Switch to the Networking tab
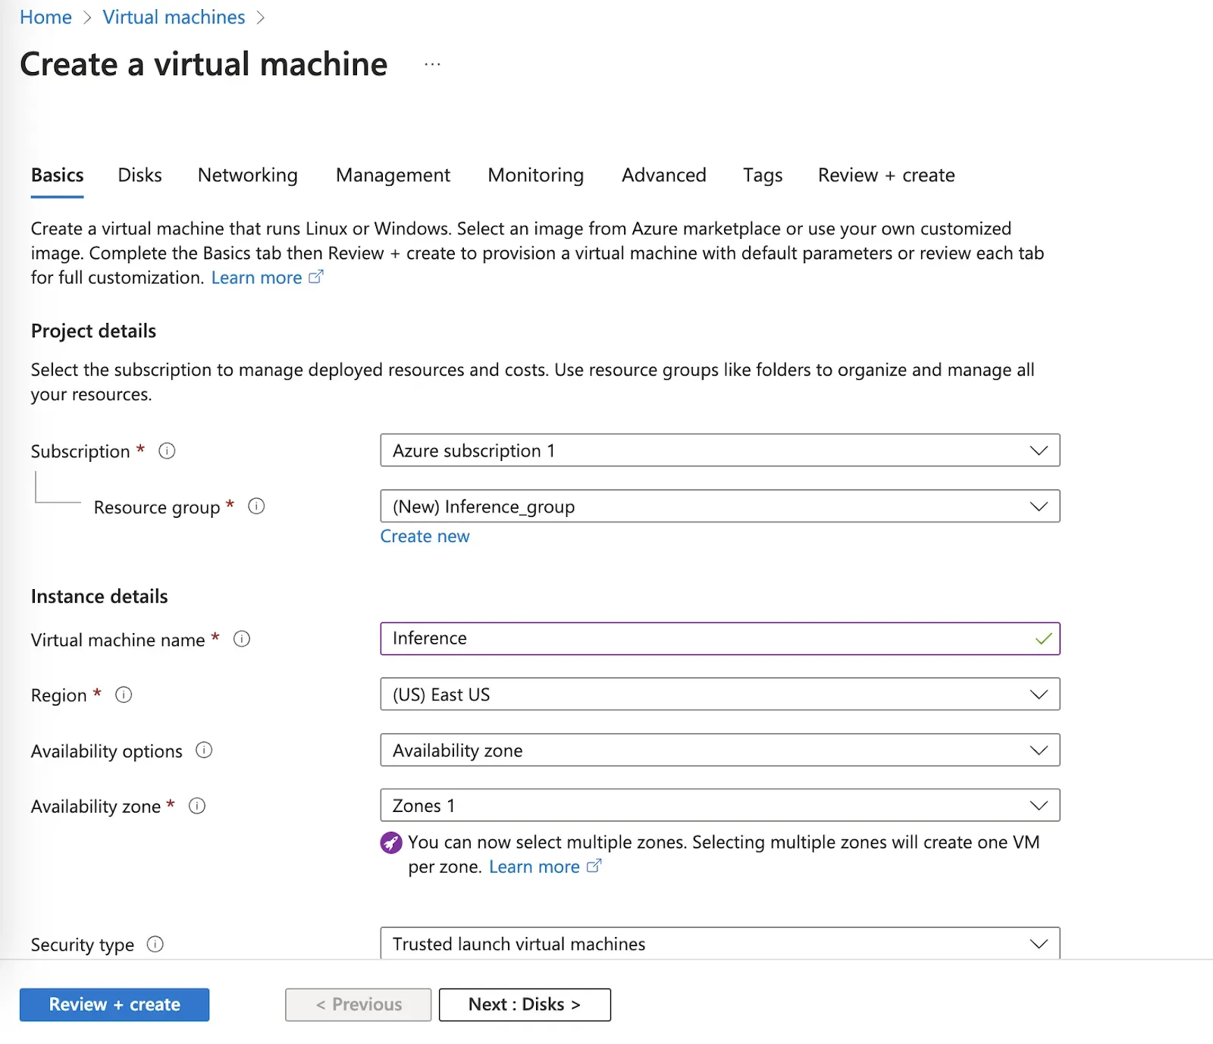The width and height of the screenshot is (1213, 1044). coord(248,175)
